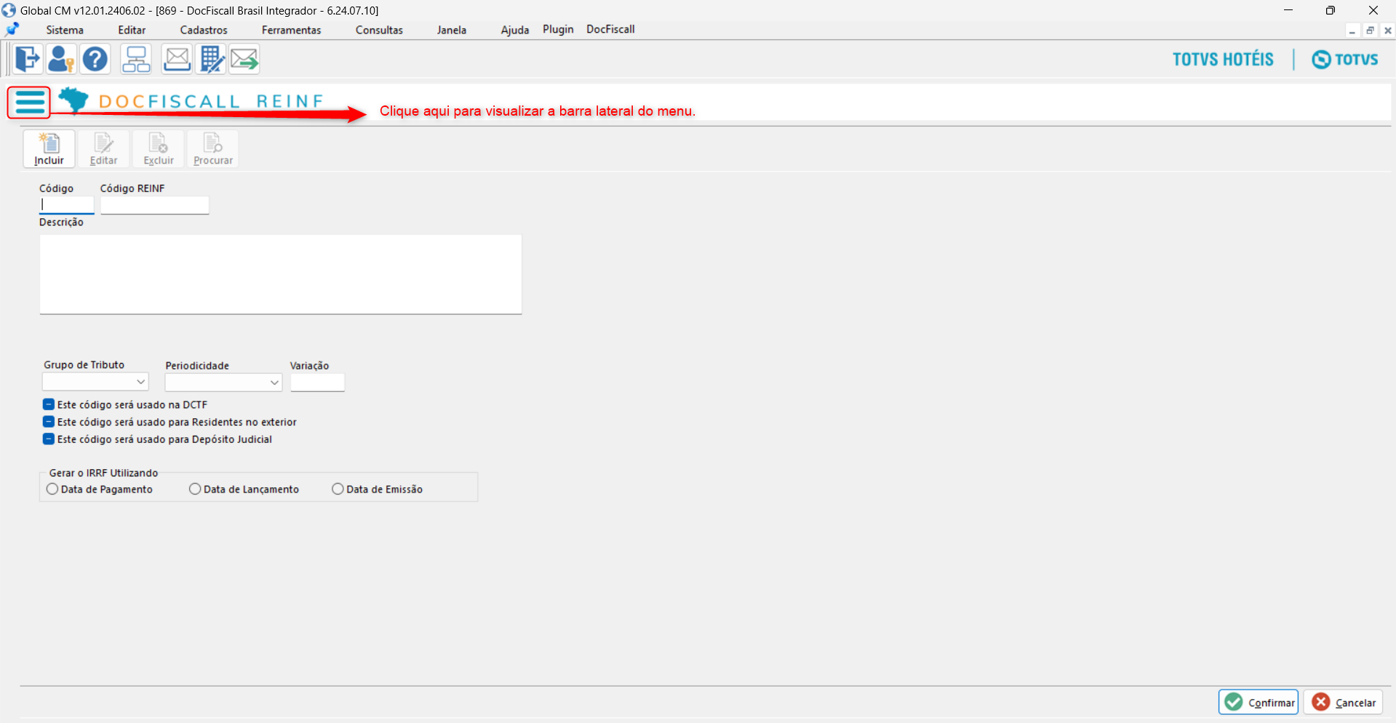Select Data de Pagamento radio option

[52, 490]
